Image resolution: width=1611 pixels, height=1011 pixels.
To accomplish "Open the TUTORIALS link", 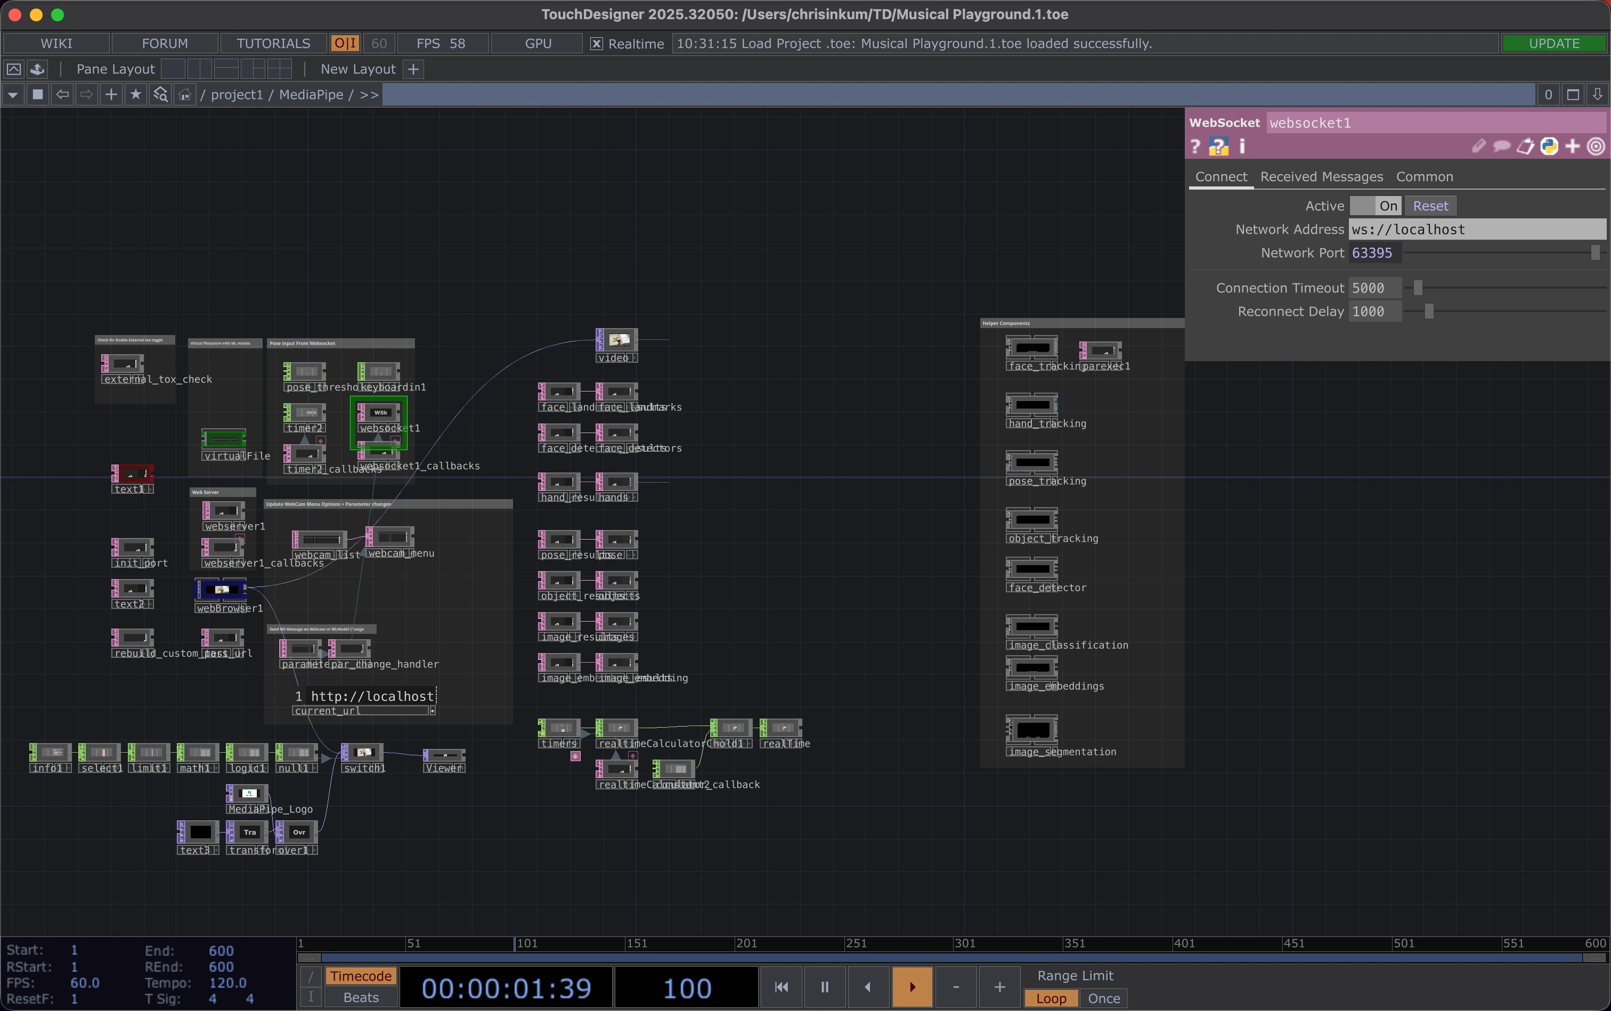I will tap(273, 44).
